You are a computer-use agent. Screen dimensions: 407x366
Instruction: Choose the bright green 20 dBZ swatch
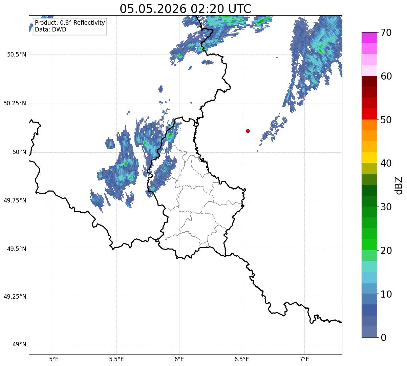tap(369, 244)
